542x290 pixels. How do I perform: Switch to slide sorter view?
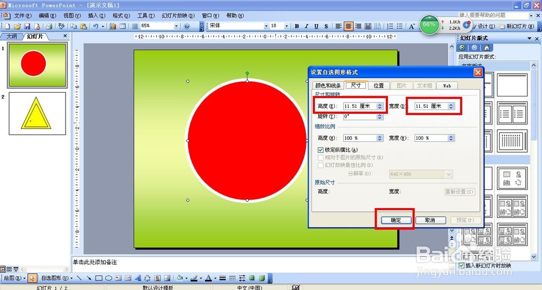[9, 269]
